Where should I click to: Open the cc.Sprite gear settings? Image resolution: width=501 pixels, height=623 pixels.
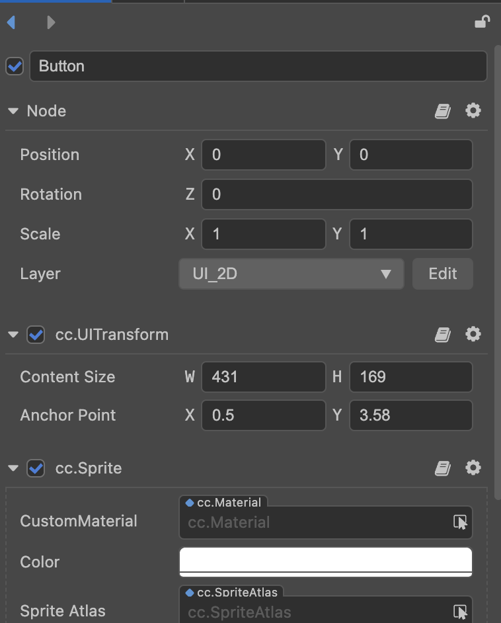[x=473, y=468]
